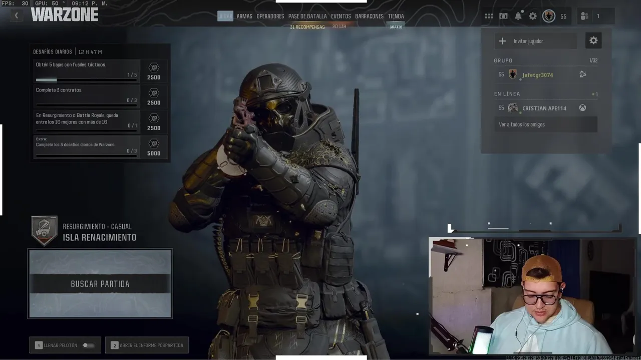The width and height of the screenshot is (641, 360).
Task: Click XP icon for top 10 challenge
Action: [154, 118]
